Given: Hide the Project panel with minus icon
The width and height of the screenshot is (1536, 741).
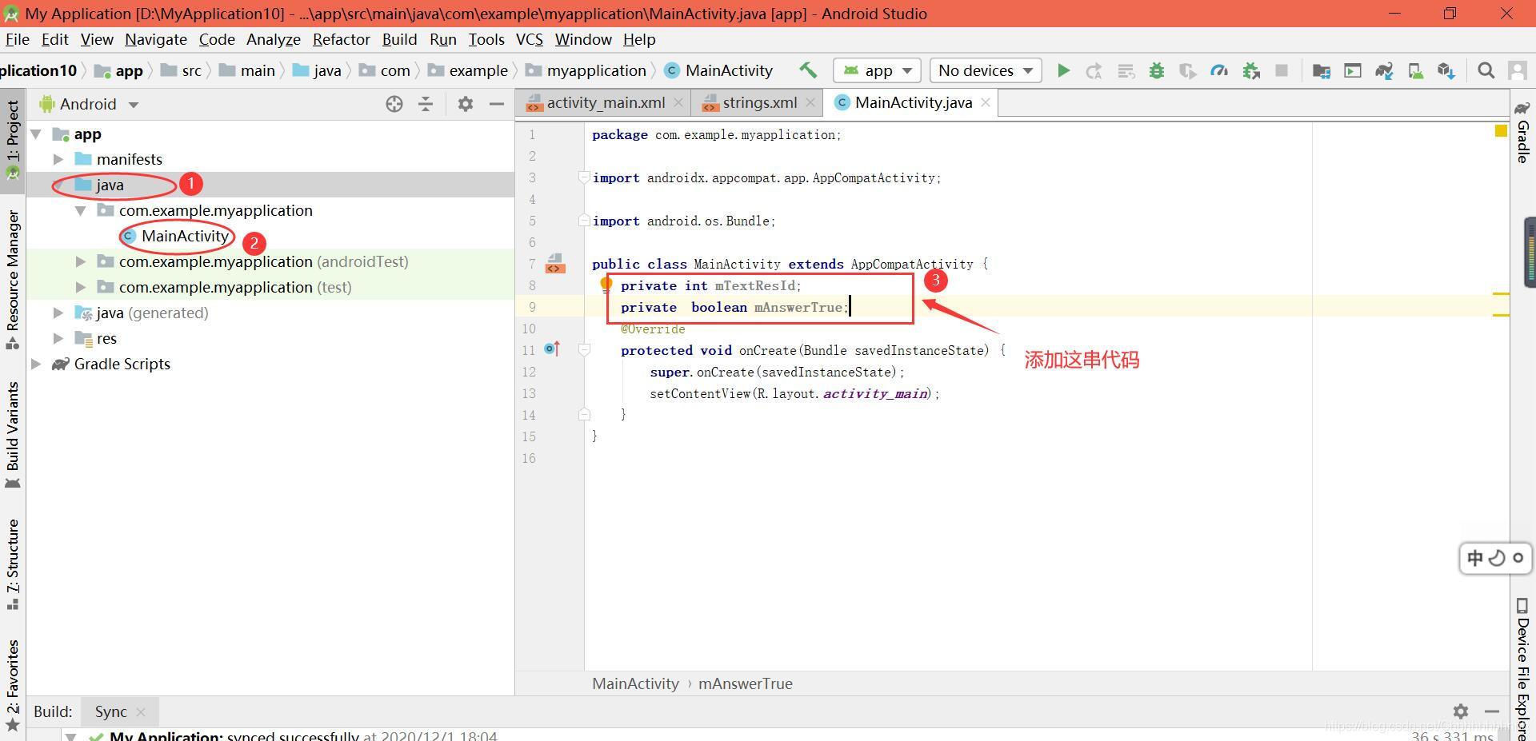Looking at the screenshot, I should [x=496, y=104].
